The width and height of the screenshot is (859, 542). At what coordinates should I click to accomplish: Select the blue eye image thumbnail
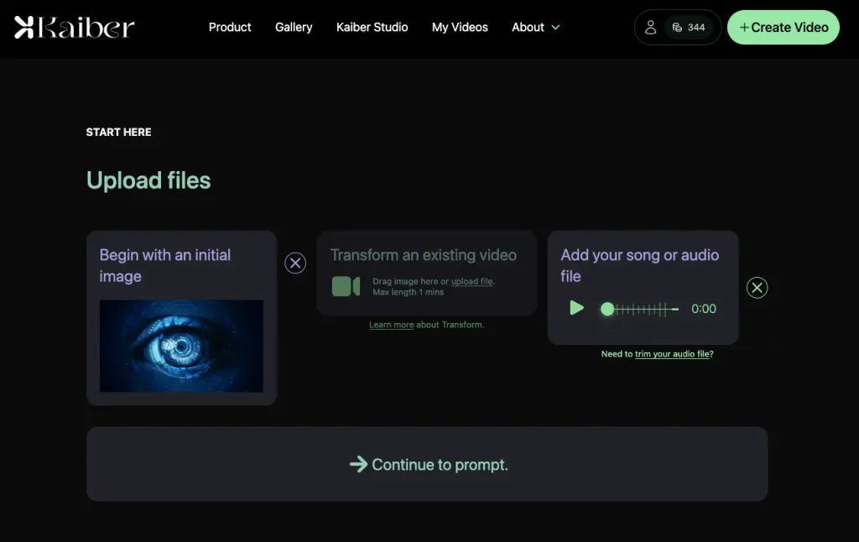click(181, 346)
